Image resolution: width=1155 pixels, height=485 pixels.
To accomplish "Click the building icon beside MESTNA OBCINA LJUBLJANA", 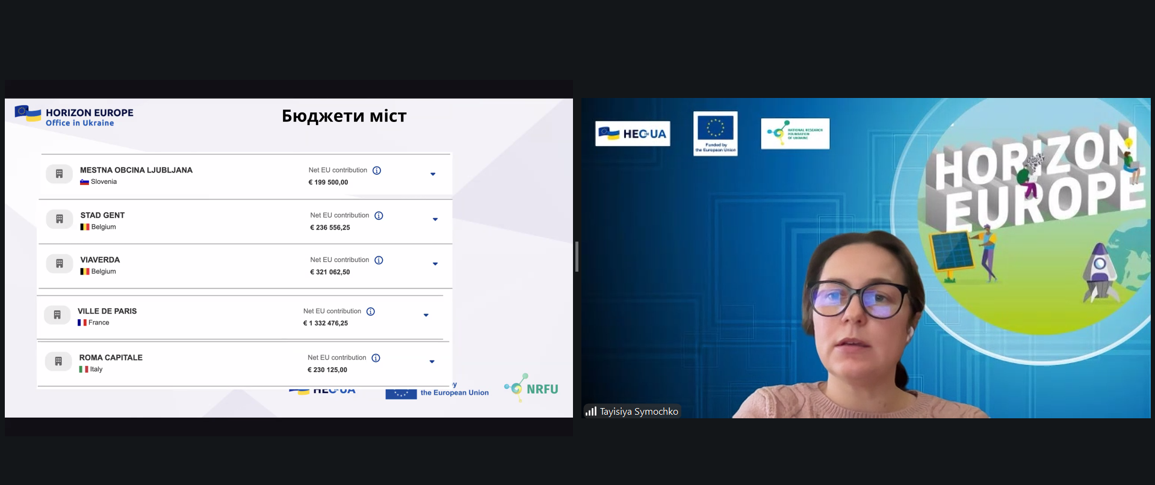I will (x=59, y=174).
